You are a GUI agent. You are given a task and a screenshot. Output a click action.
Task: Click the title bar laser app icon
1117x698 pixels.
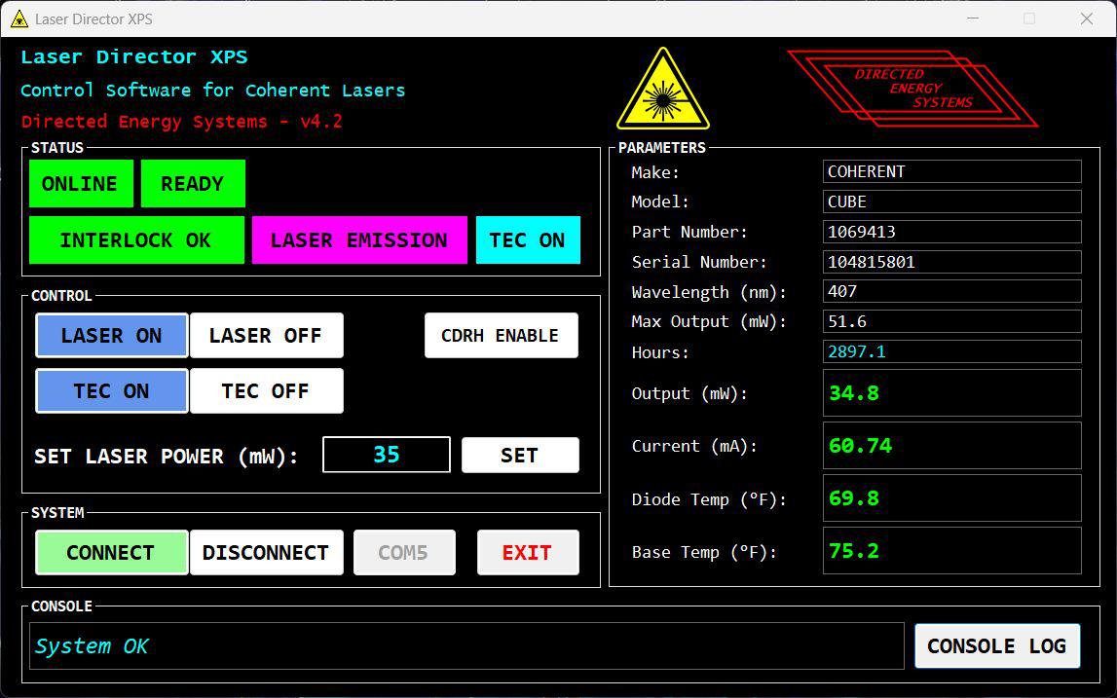tap(19, 18)
